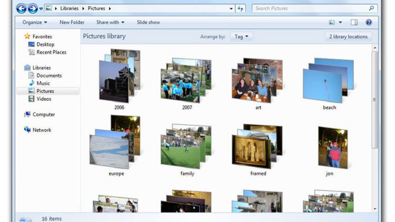Screen dimensions: 395x222
Task: Open the Organize dropdown menu
Action: point(34,22)
